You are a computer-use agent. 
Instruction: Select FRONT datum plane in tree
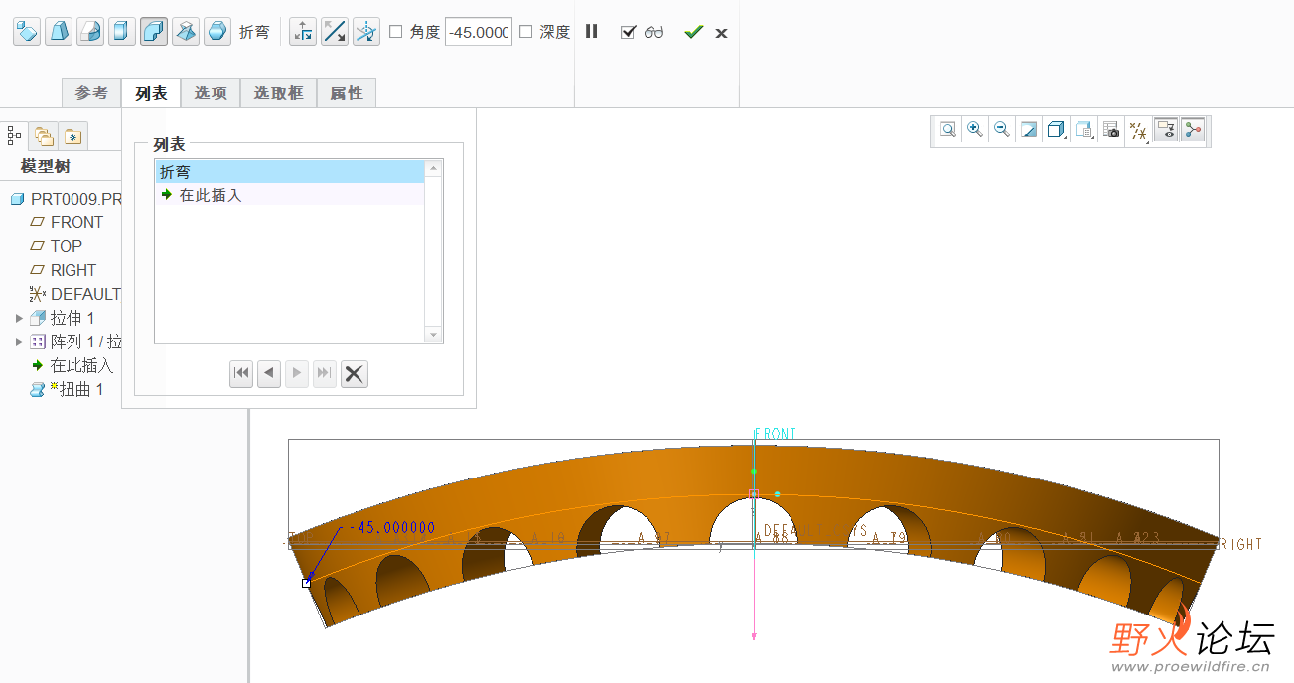(x=67, y=222)
